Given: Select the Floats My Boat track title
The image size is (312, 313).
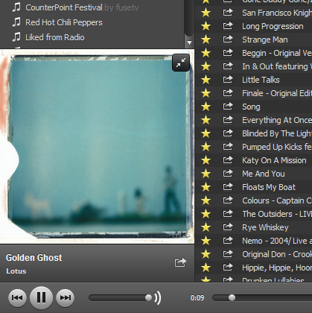Looking at the screenshot, I should pyautogui.click(x=269, y=187).
